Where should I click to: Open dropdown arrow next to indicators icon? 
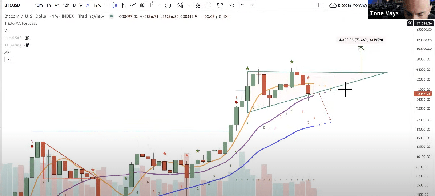[x=188, y=5]
